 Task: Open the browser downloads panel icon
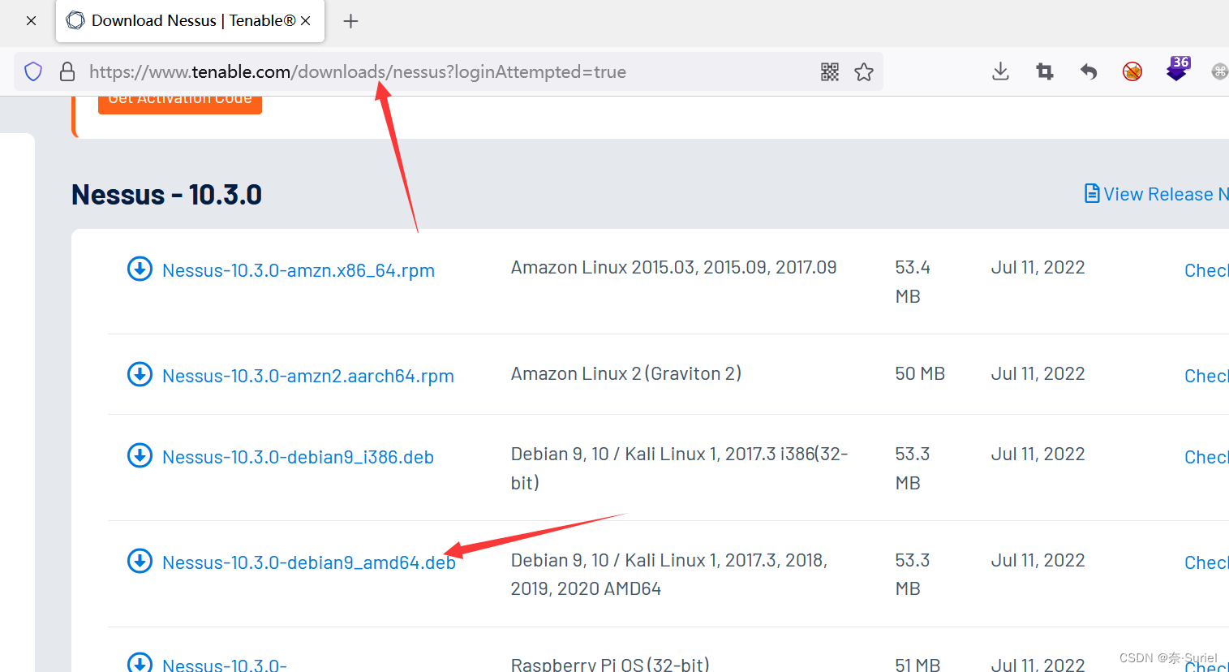[1000, 71]
